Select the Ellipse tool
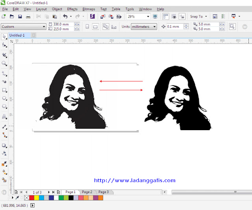The width and height of the screenshot is (252, 210). click(4, 98)
